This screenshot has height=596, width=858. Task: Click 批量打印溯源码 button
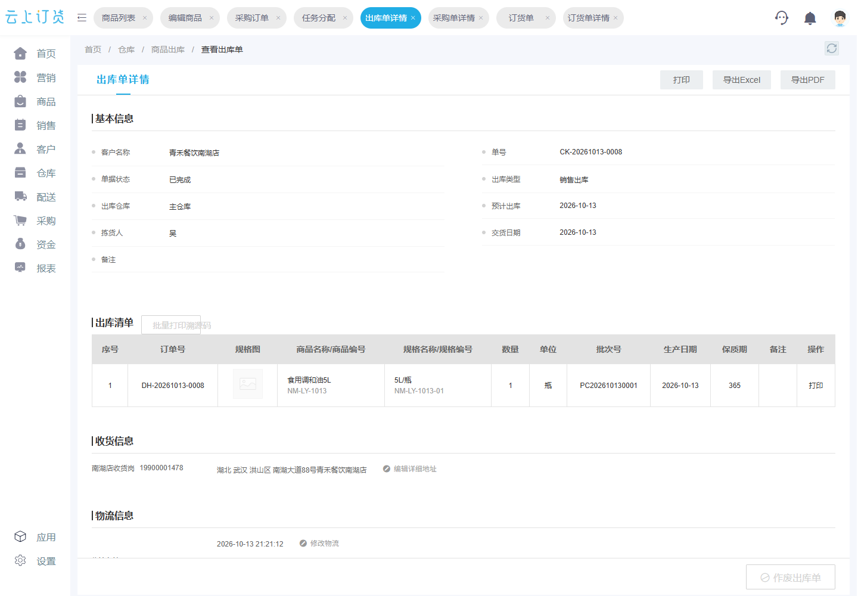click(171, 325)
